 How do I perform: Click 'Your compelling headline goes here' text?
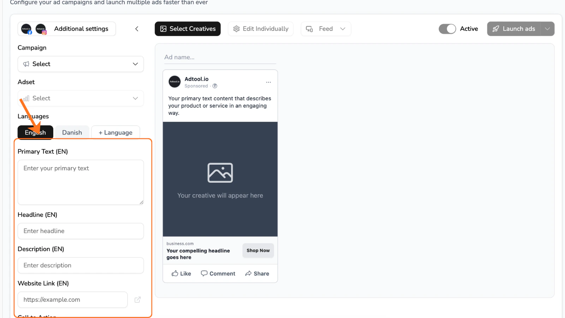198,254
